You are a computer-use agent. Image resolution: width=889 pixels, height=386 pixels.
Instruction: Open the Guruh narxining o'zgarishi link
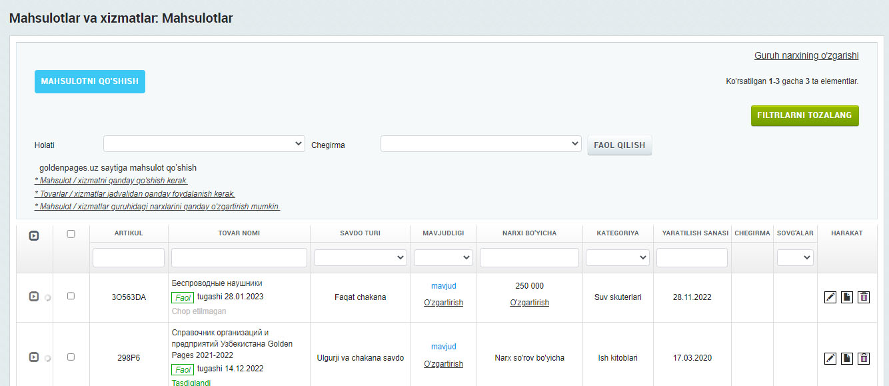tap(806, 56)
